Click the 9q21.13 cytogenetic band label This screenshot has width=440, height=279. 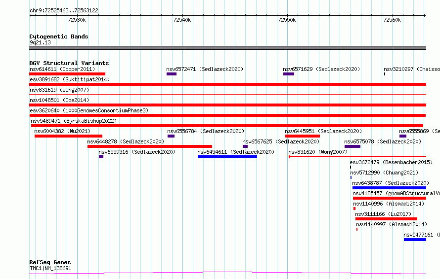click(40, 42)
